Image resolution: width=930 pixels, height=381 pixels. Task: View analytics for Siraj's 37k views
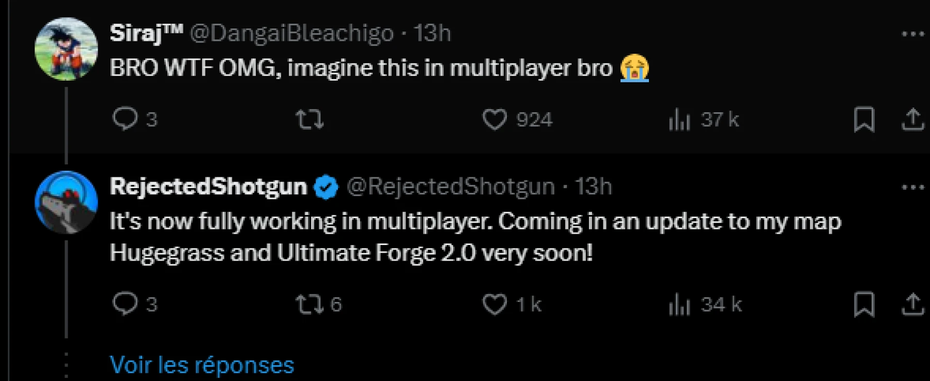[x=679, y=119]
